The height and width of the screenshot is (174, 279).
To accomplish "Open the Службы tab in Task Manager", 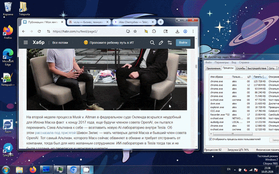I will pyautogui.click(x=240, y=68).
